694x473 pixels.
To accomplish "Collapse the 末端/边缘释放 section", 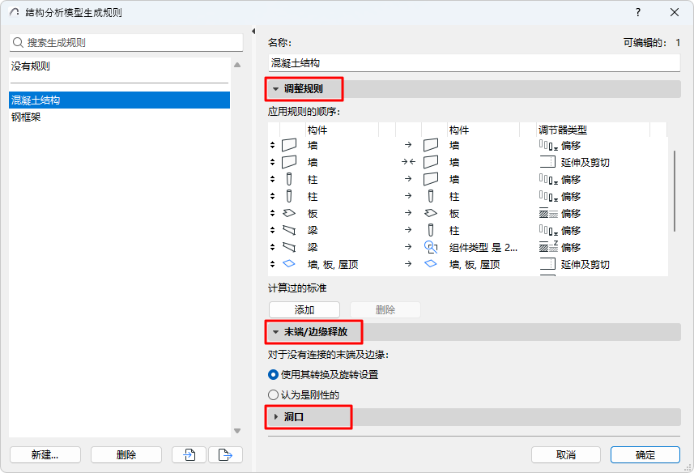I will pos(276,332).
